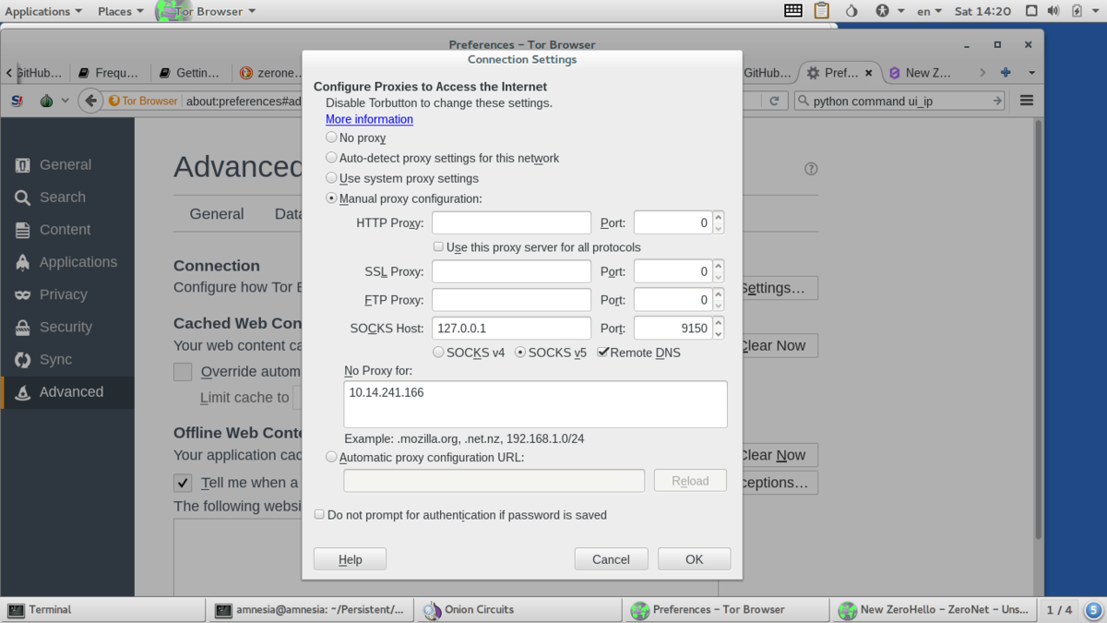
Task: Open the en keyboard layout dropdown
Action: 929,11
